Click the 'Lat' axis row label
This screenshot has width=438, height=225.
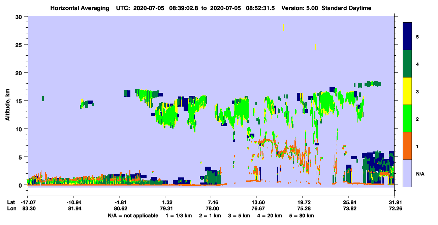pyautogui.click(x=11, y=202)
